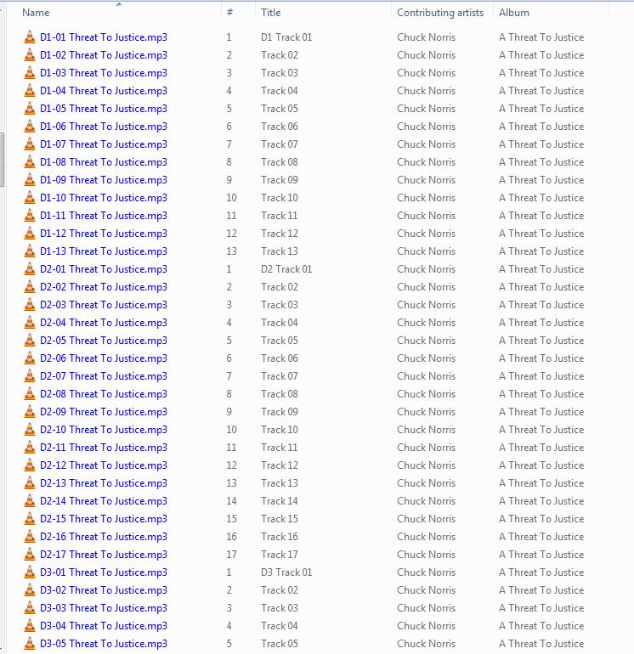Select file name D1-04 Threat To Justice.mp3
634x654 pixels.
pyautogui.click(x=104, y=91)
